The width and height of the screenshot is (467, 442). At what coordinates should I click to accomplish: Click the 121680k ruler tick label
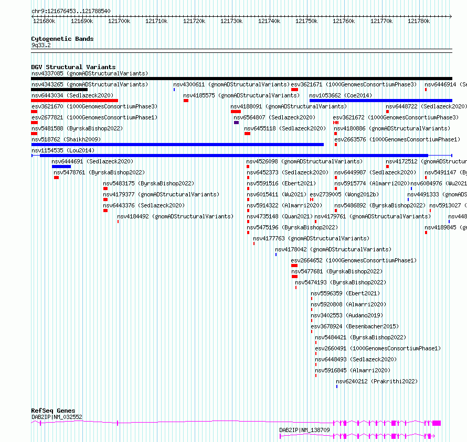[x=44, y=21]
